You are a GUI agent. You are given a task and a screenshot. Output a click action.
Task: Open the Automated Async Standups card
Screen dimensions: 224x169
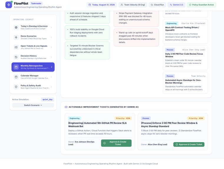click(x=185, y=83)
